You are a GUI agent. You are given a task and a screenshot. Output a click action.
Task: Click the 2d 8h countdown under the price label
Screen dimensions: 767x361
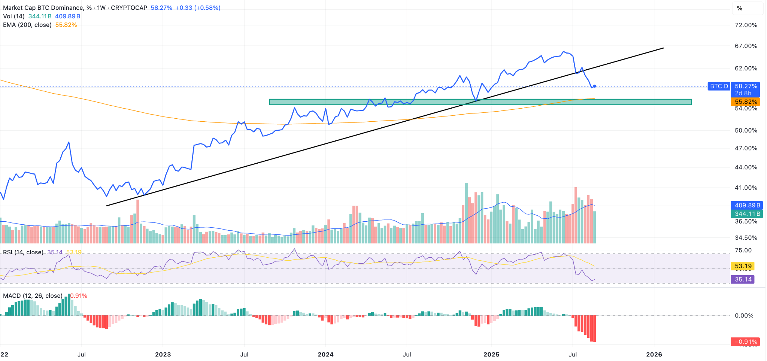(743, 93)
